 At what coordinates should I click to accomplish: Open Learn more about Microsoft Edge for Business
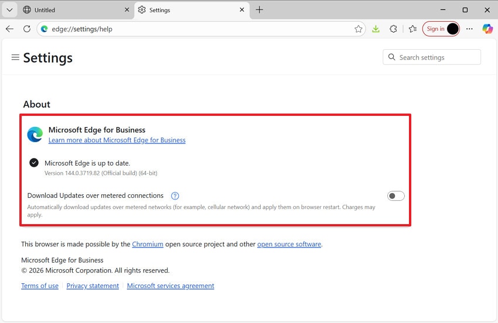(x=117, y=140)
